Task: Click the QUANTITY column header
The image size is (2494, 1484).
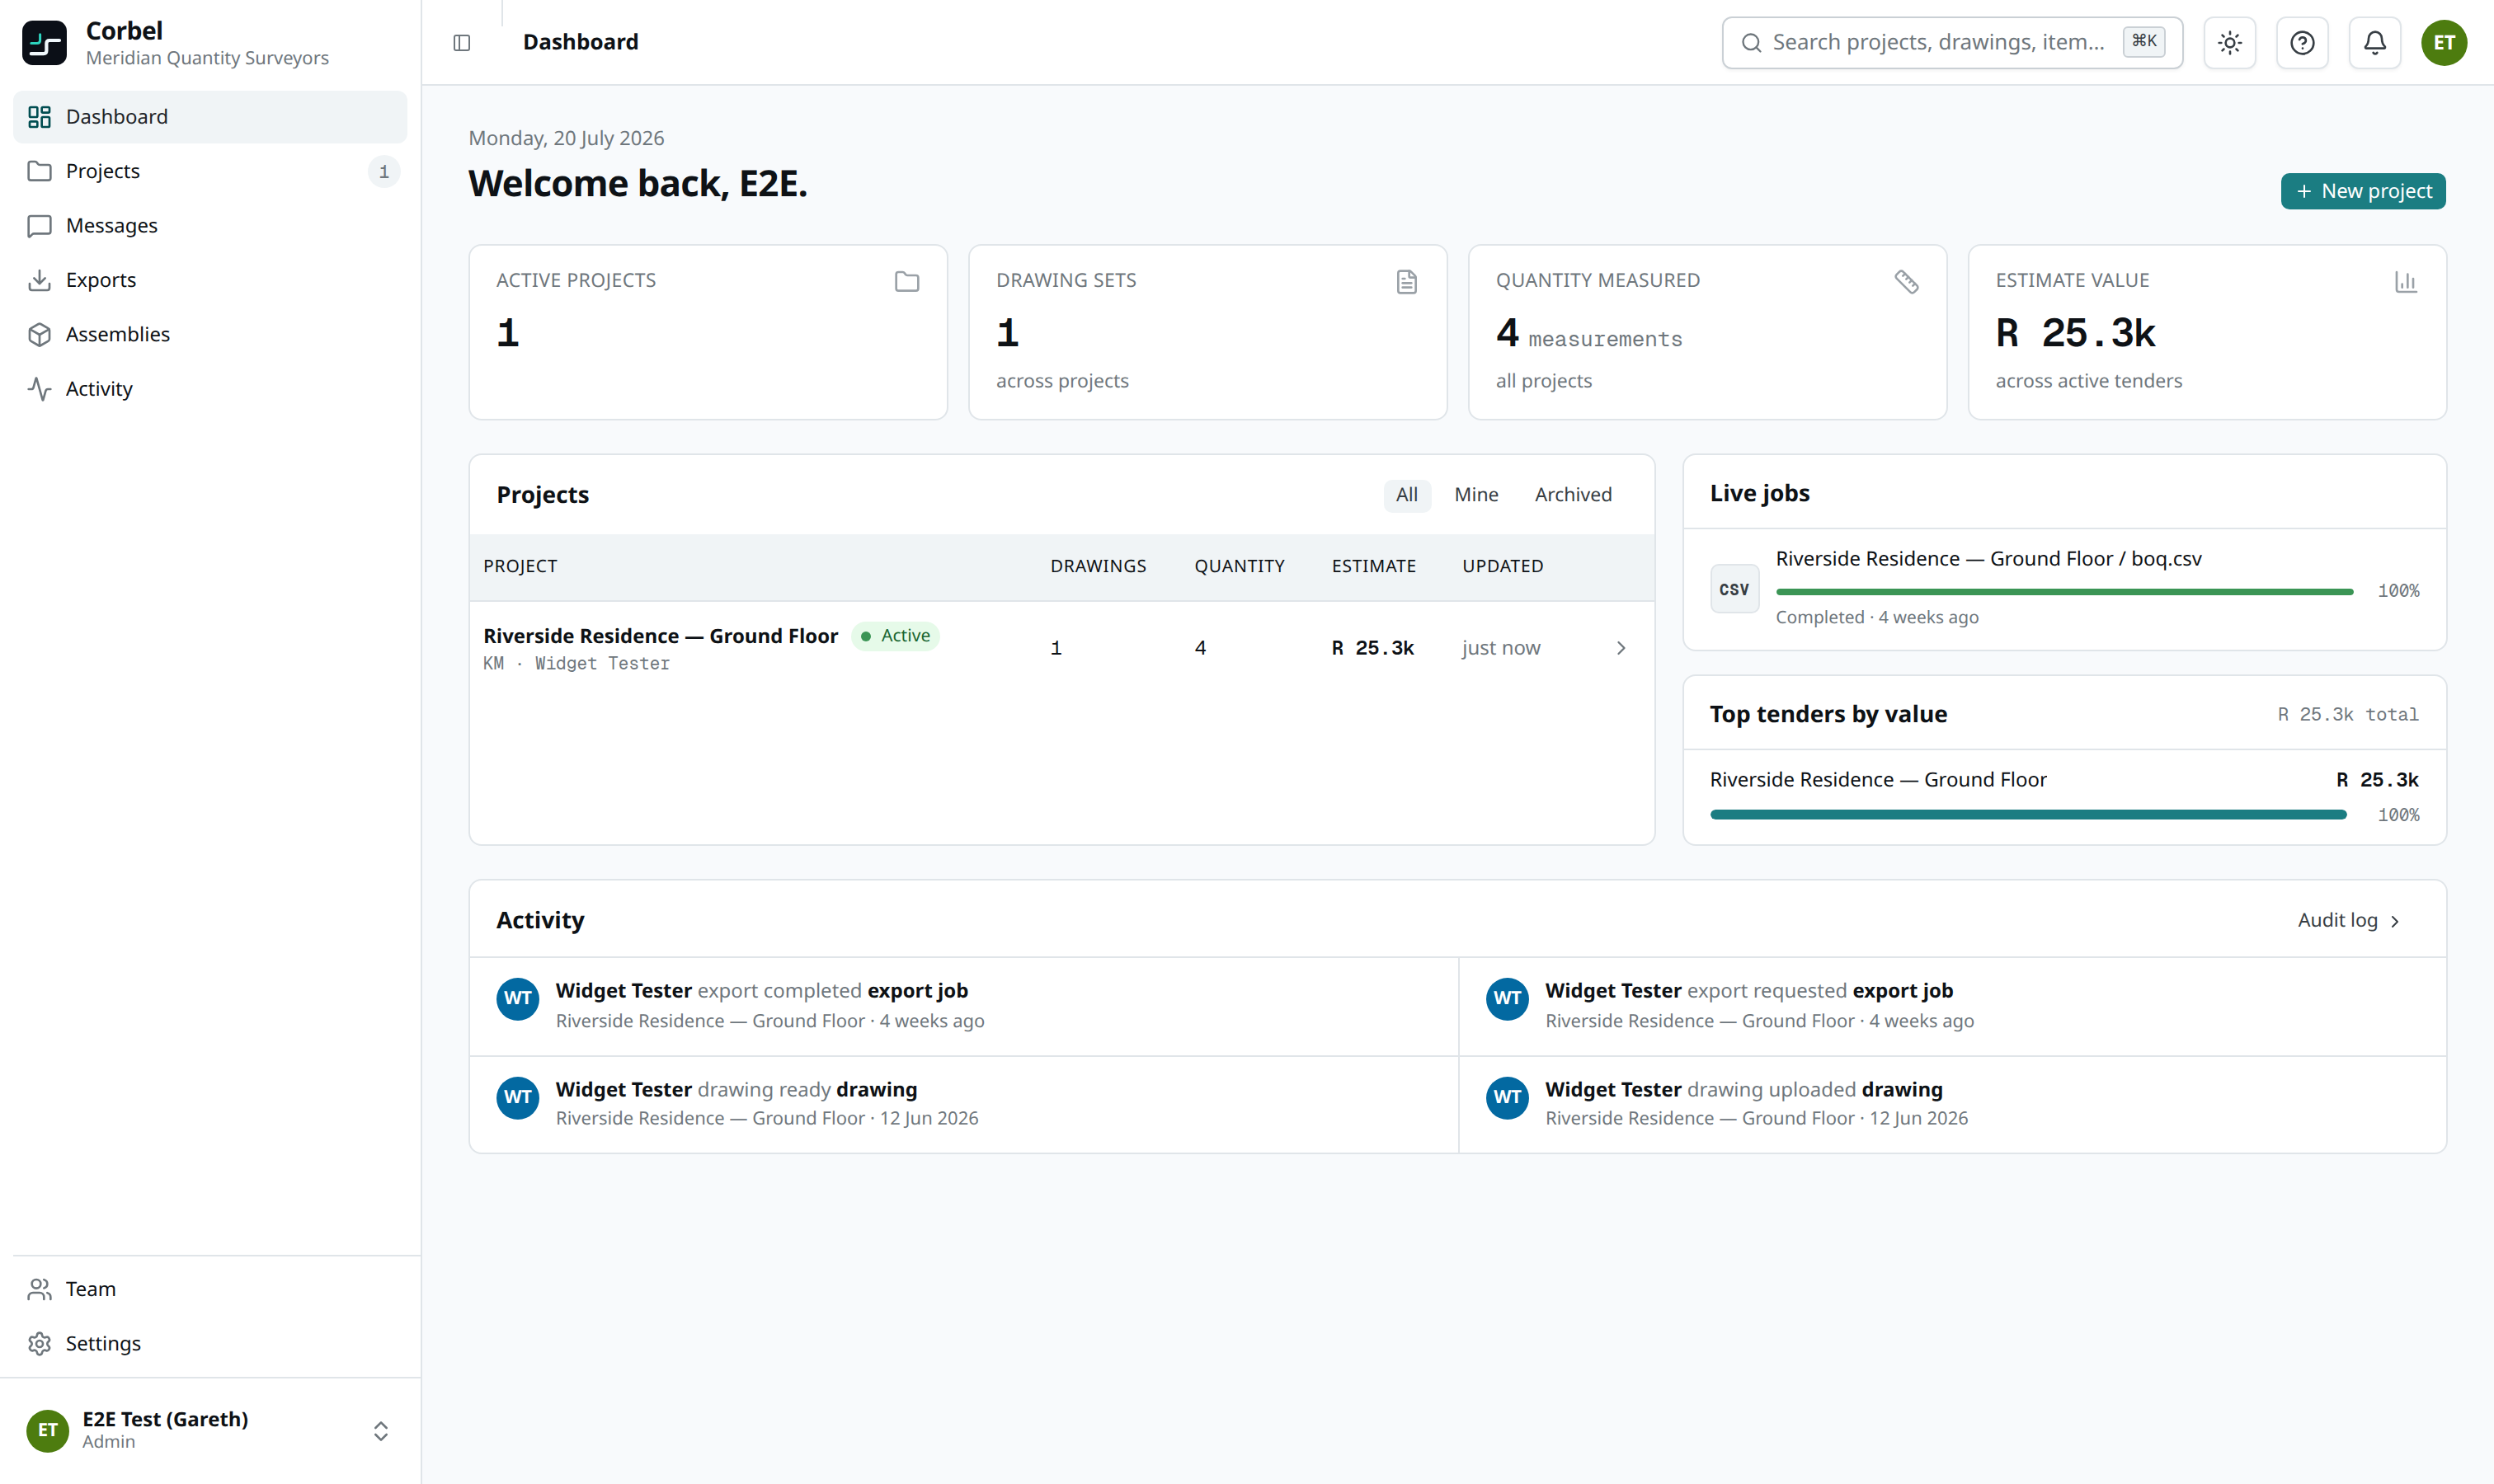Action: [x=1240, y=566]
